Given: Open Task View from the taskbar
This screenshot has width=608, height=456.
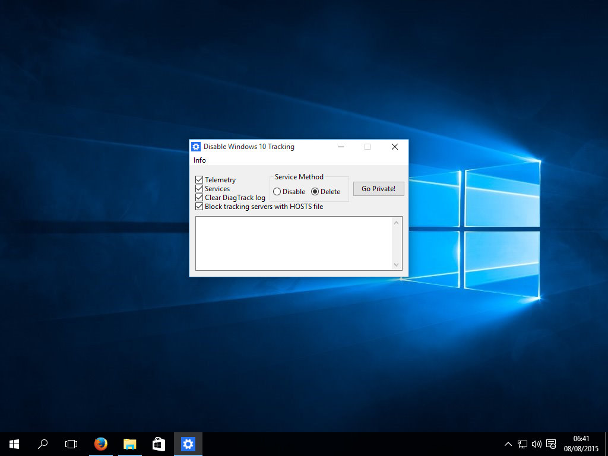Looking at the screenshot, I should [71, 444].
